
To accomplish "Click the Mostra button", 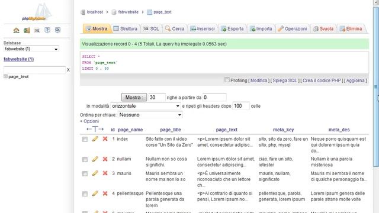I will 134,97.
